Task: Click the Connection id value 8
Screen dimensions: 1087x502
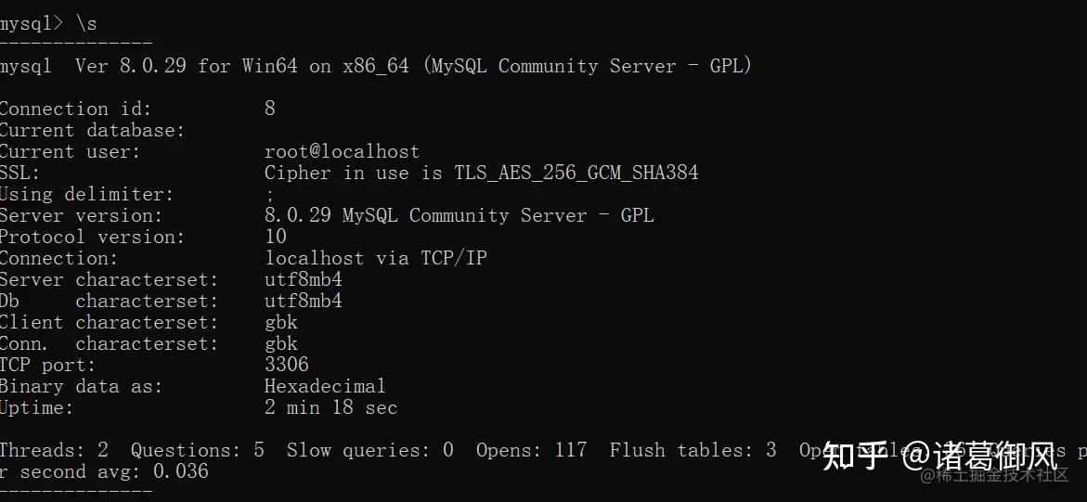Action: pyautogui.click(x=270, y=109)
